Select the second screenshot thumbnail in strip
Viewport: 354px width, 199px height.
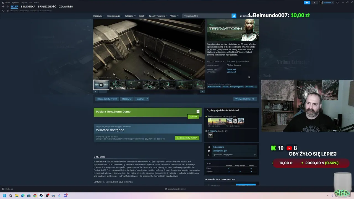point(118,85)
